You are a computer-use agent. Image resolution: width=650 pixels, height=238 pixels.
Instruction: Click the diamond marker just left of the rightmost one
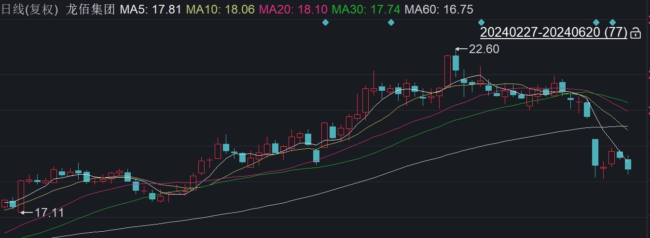click(596, 22)
